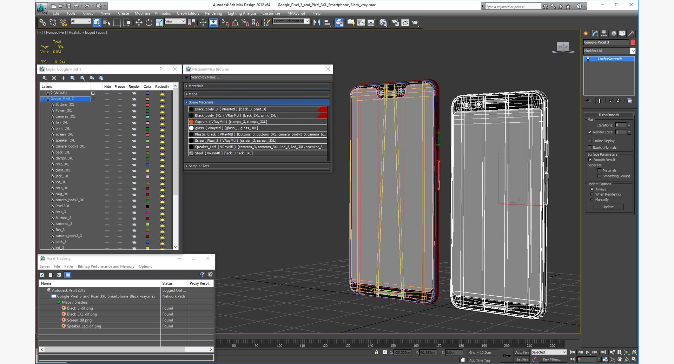Click the Selection Lock toggle padlock

click(x=377, y=352)
